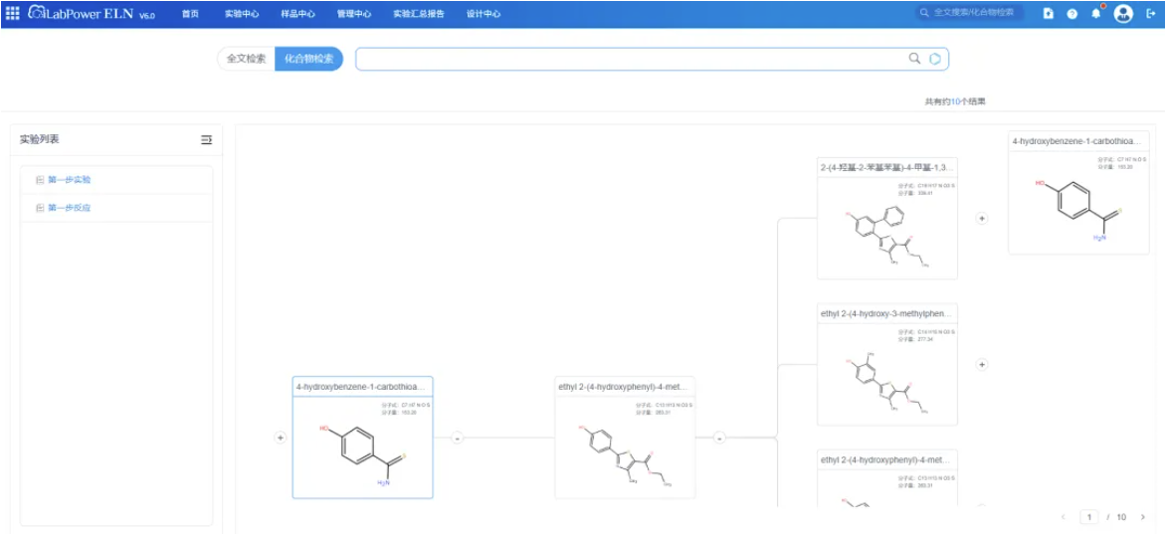Expand plus node left of 4-hydroxybenzene card
Screen dimensions: 1167x534
coord(280,438)
